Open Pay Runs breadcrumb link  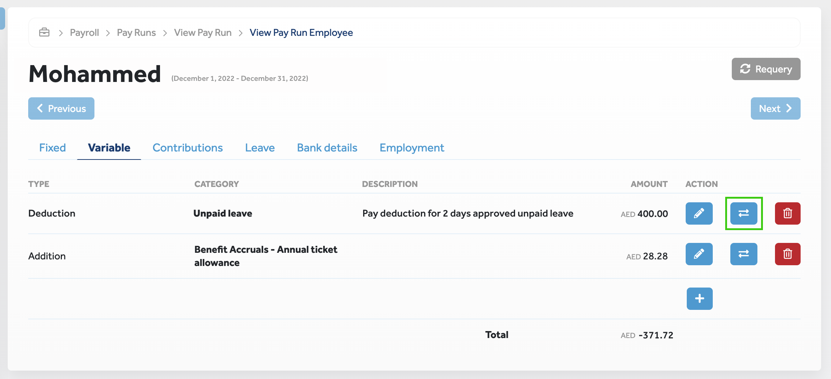point(136,33)
